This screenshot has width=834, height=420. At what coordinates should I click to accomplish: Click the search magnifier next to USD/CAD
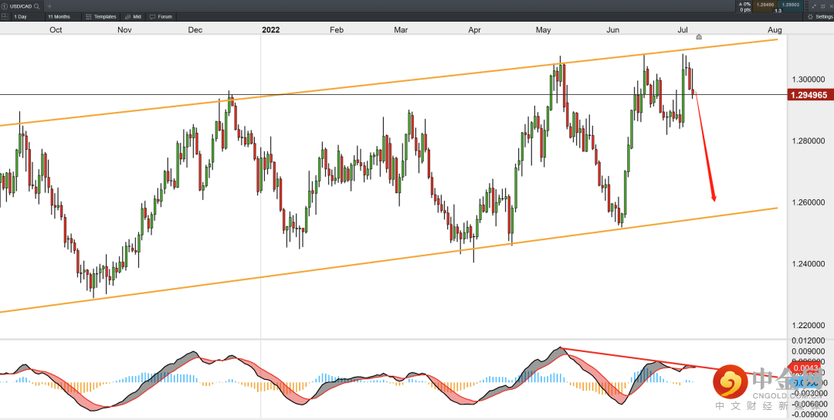point(37,6)
